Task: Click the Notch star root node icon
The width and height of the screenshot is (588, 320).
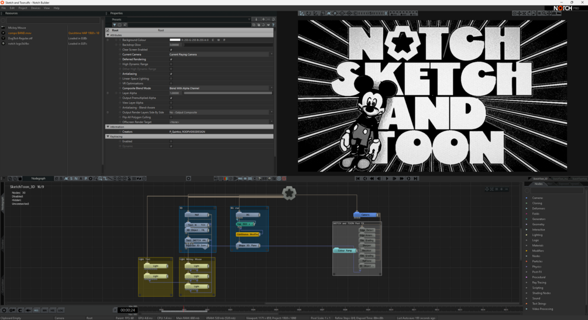Action: coord(289,193)
